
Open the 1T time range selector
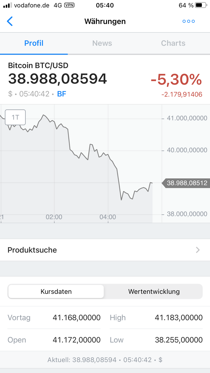15,117
